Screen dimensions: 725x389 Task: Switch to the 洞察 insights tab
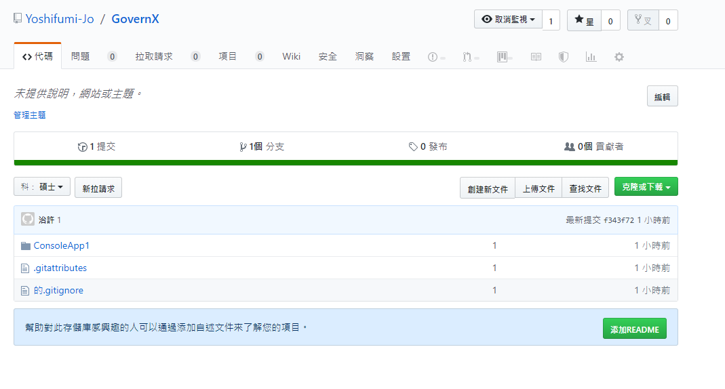point(364,56)
